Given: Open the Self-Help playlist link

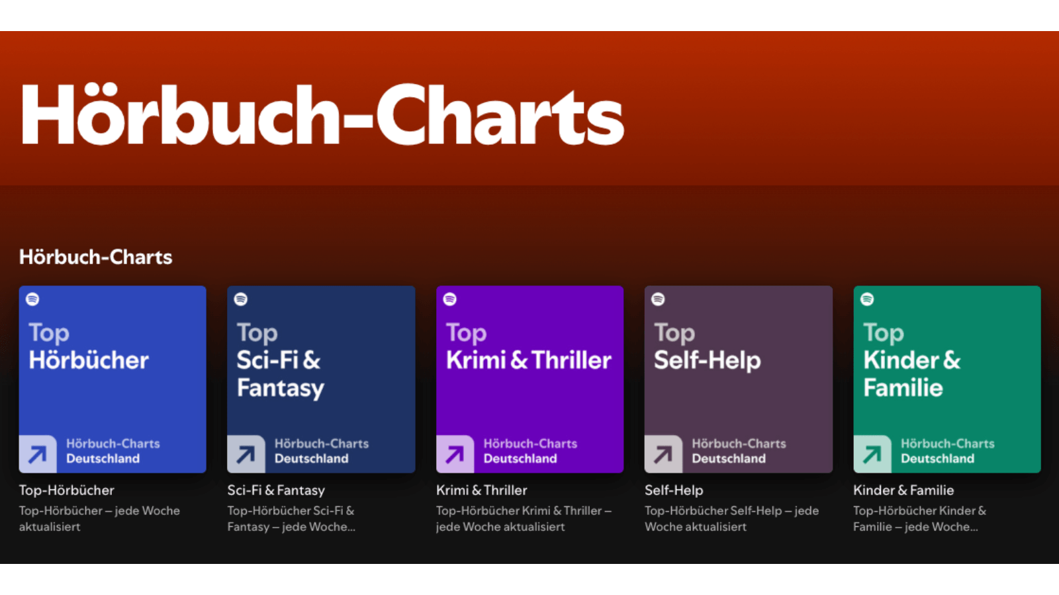Looking at the screenshot, I should pos(673,490).
